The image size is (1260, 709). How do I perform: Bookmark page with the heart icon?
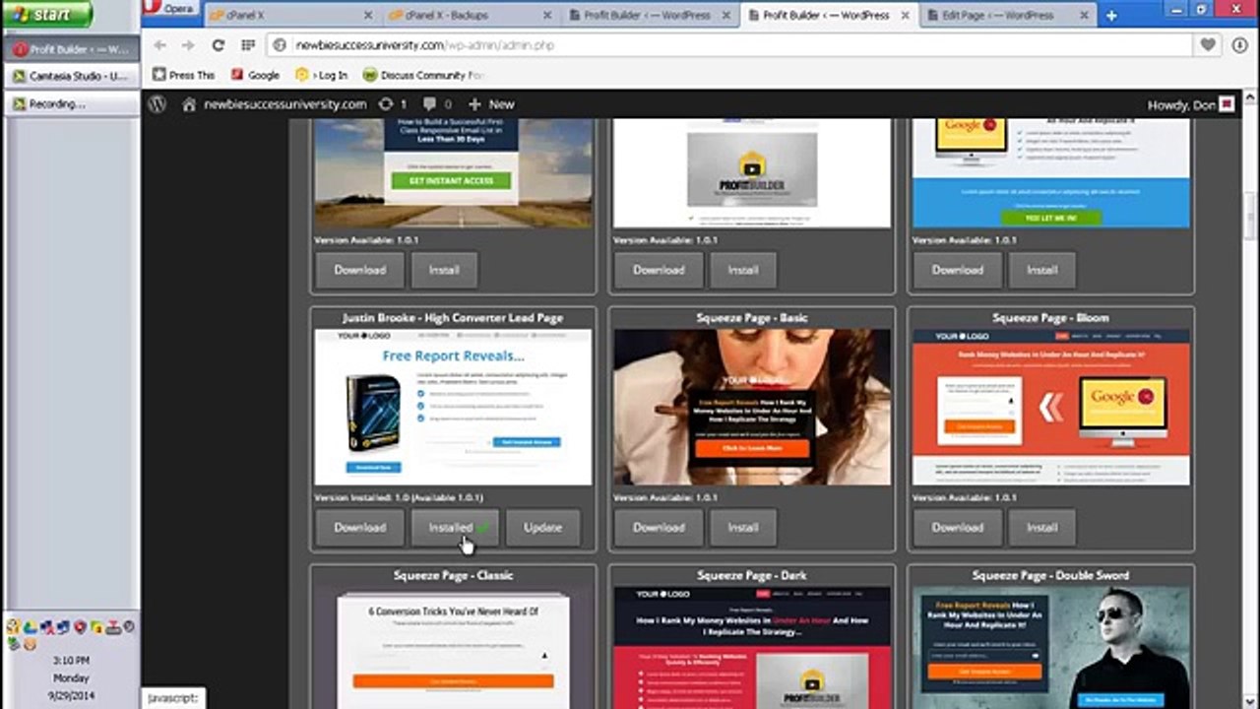click(x=1208, y=45)
